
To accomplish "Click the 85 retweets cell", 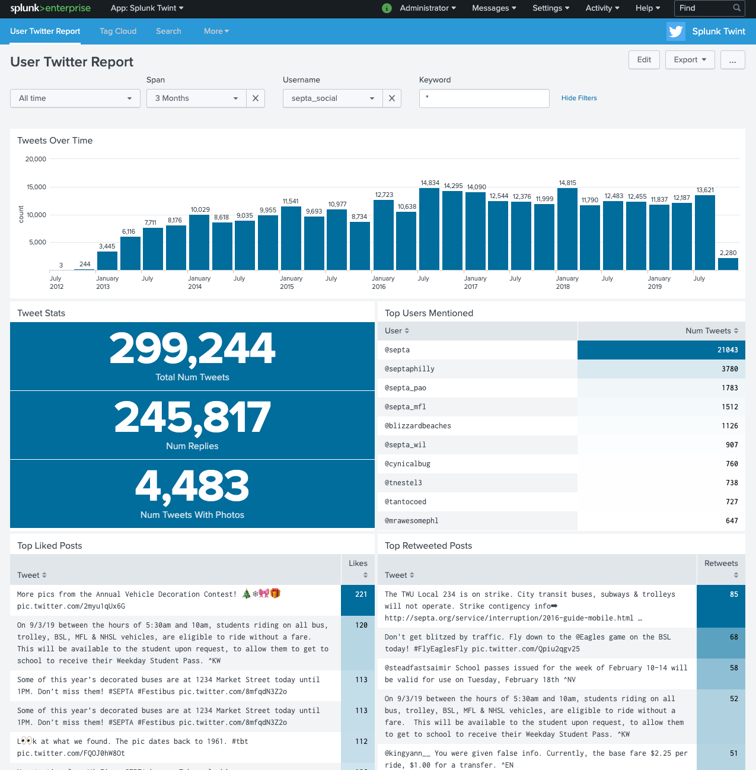I will click(721, 606).
